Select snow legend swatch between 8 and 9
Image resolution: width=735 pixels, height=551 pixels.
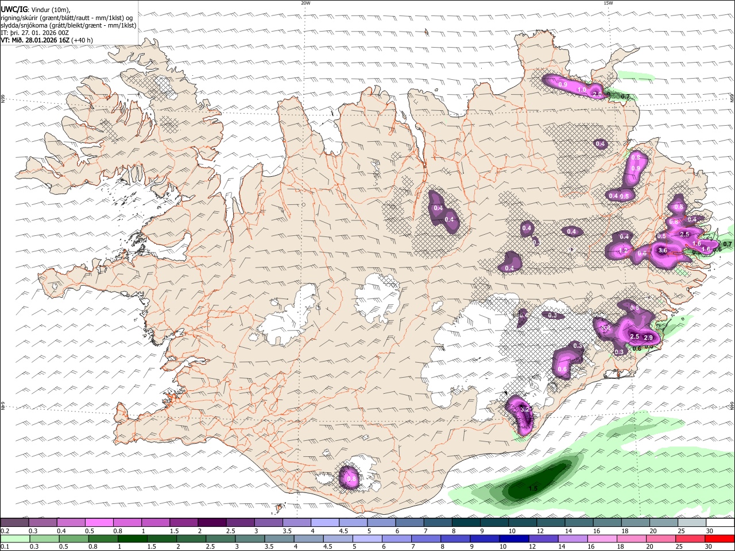coord(466,523)
